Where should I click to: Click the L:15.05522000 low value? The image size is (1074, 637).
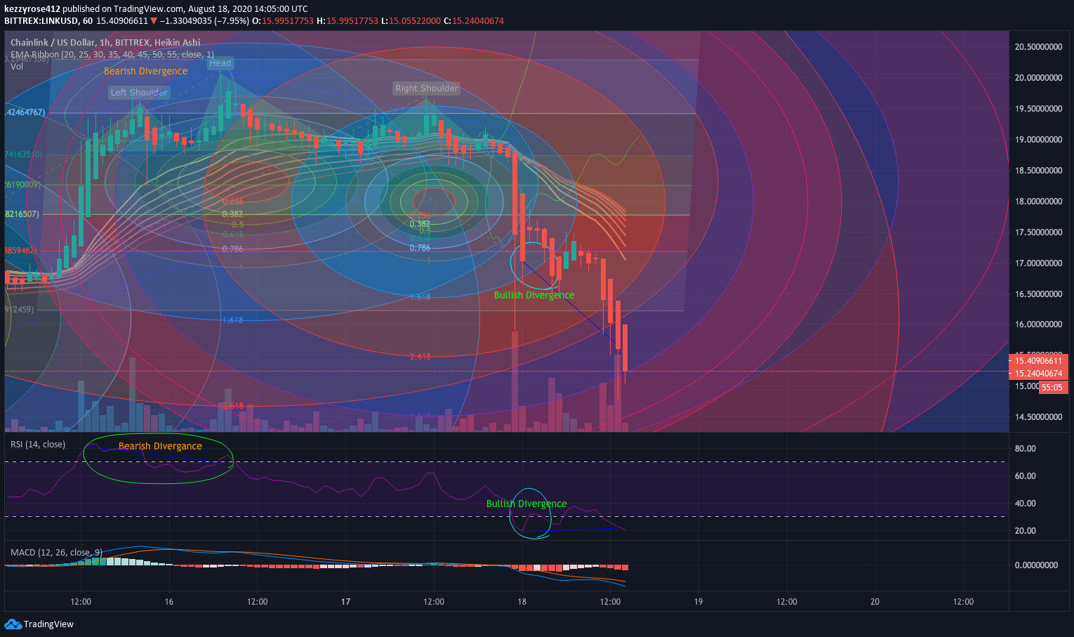(x=411, y=21)
